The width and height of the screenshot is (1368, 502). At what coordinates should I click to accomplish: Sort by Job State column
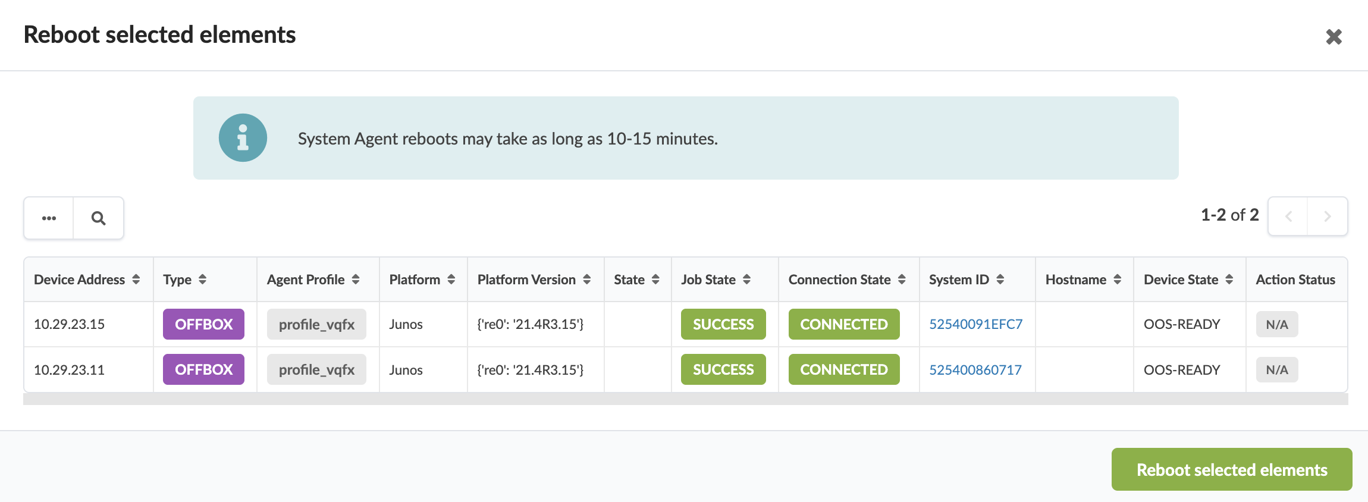click(746, 280)
